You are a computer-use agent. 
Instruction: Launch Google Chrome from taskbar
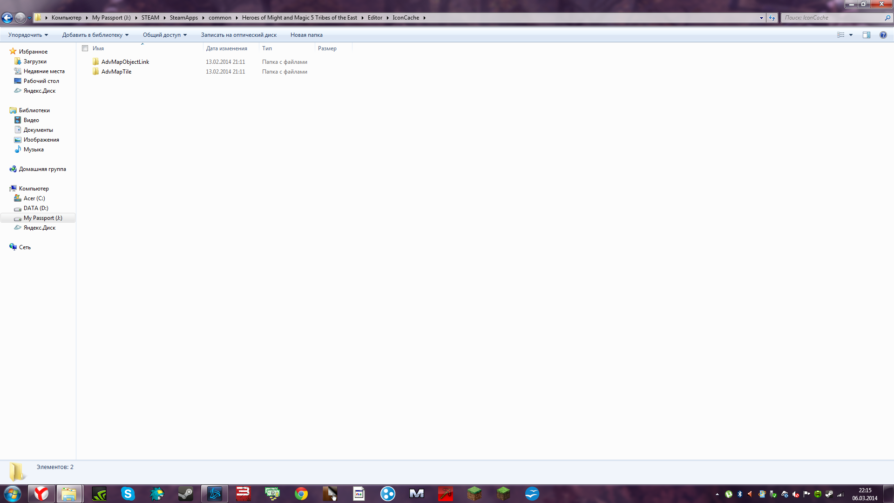click(301, 494)
